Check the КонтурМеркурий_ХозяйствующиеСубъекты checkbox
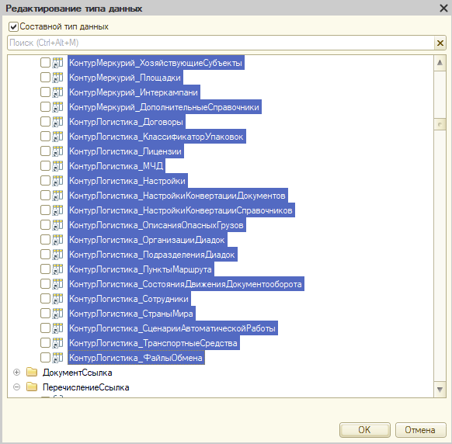Image resolution: width=452 pixels, height=444 pixels. point(45,63)
